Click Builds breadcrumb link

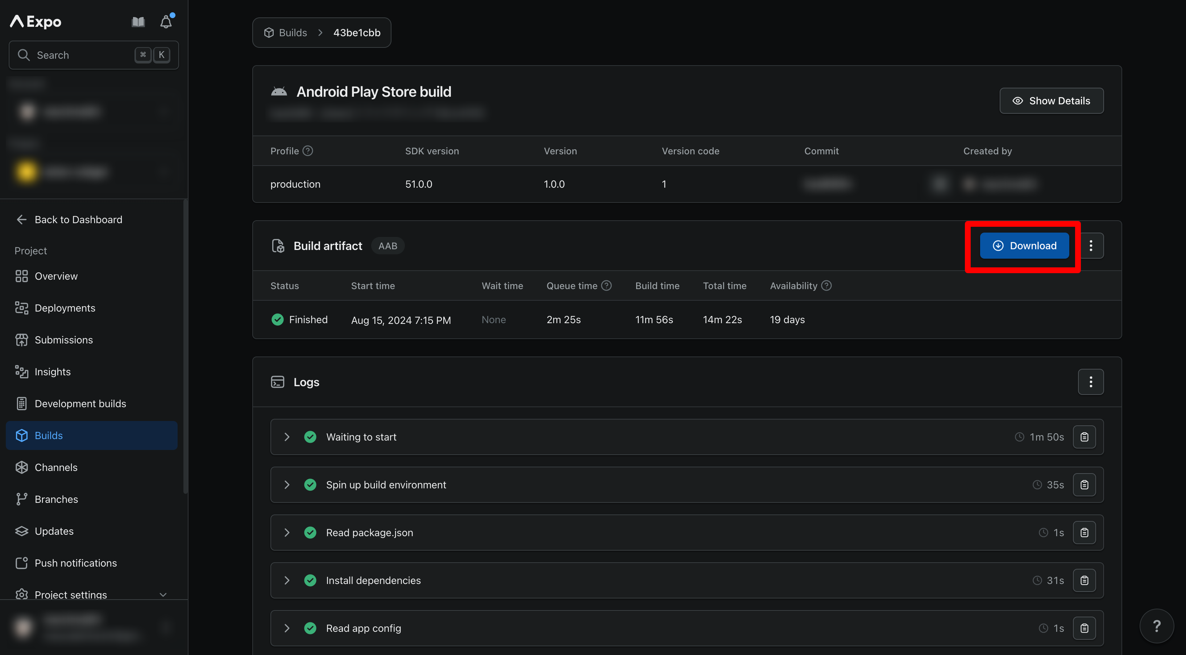point(286,33)
